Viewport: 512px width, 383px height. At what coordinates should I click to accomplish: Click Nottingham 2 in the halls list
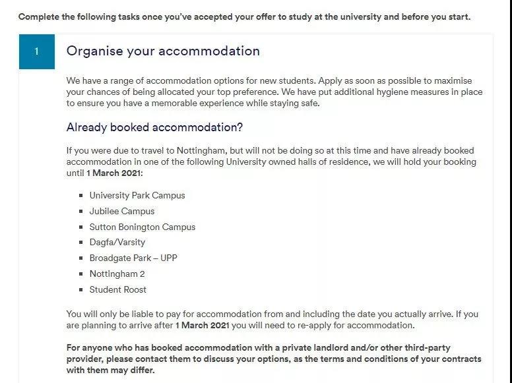117,274
